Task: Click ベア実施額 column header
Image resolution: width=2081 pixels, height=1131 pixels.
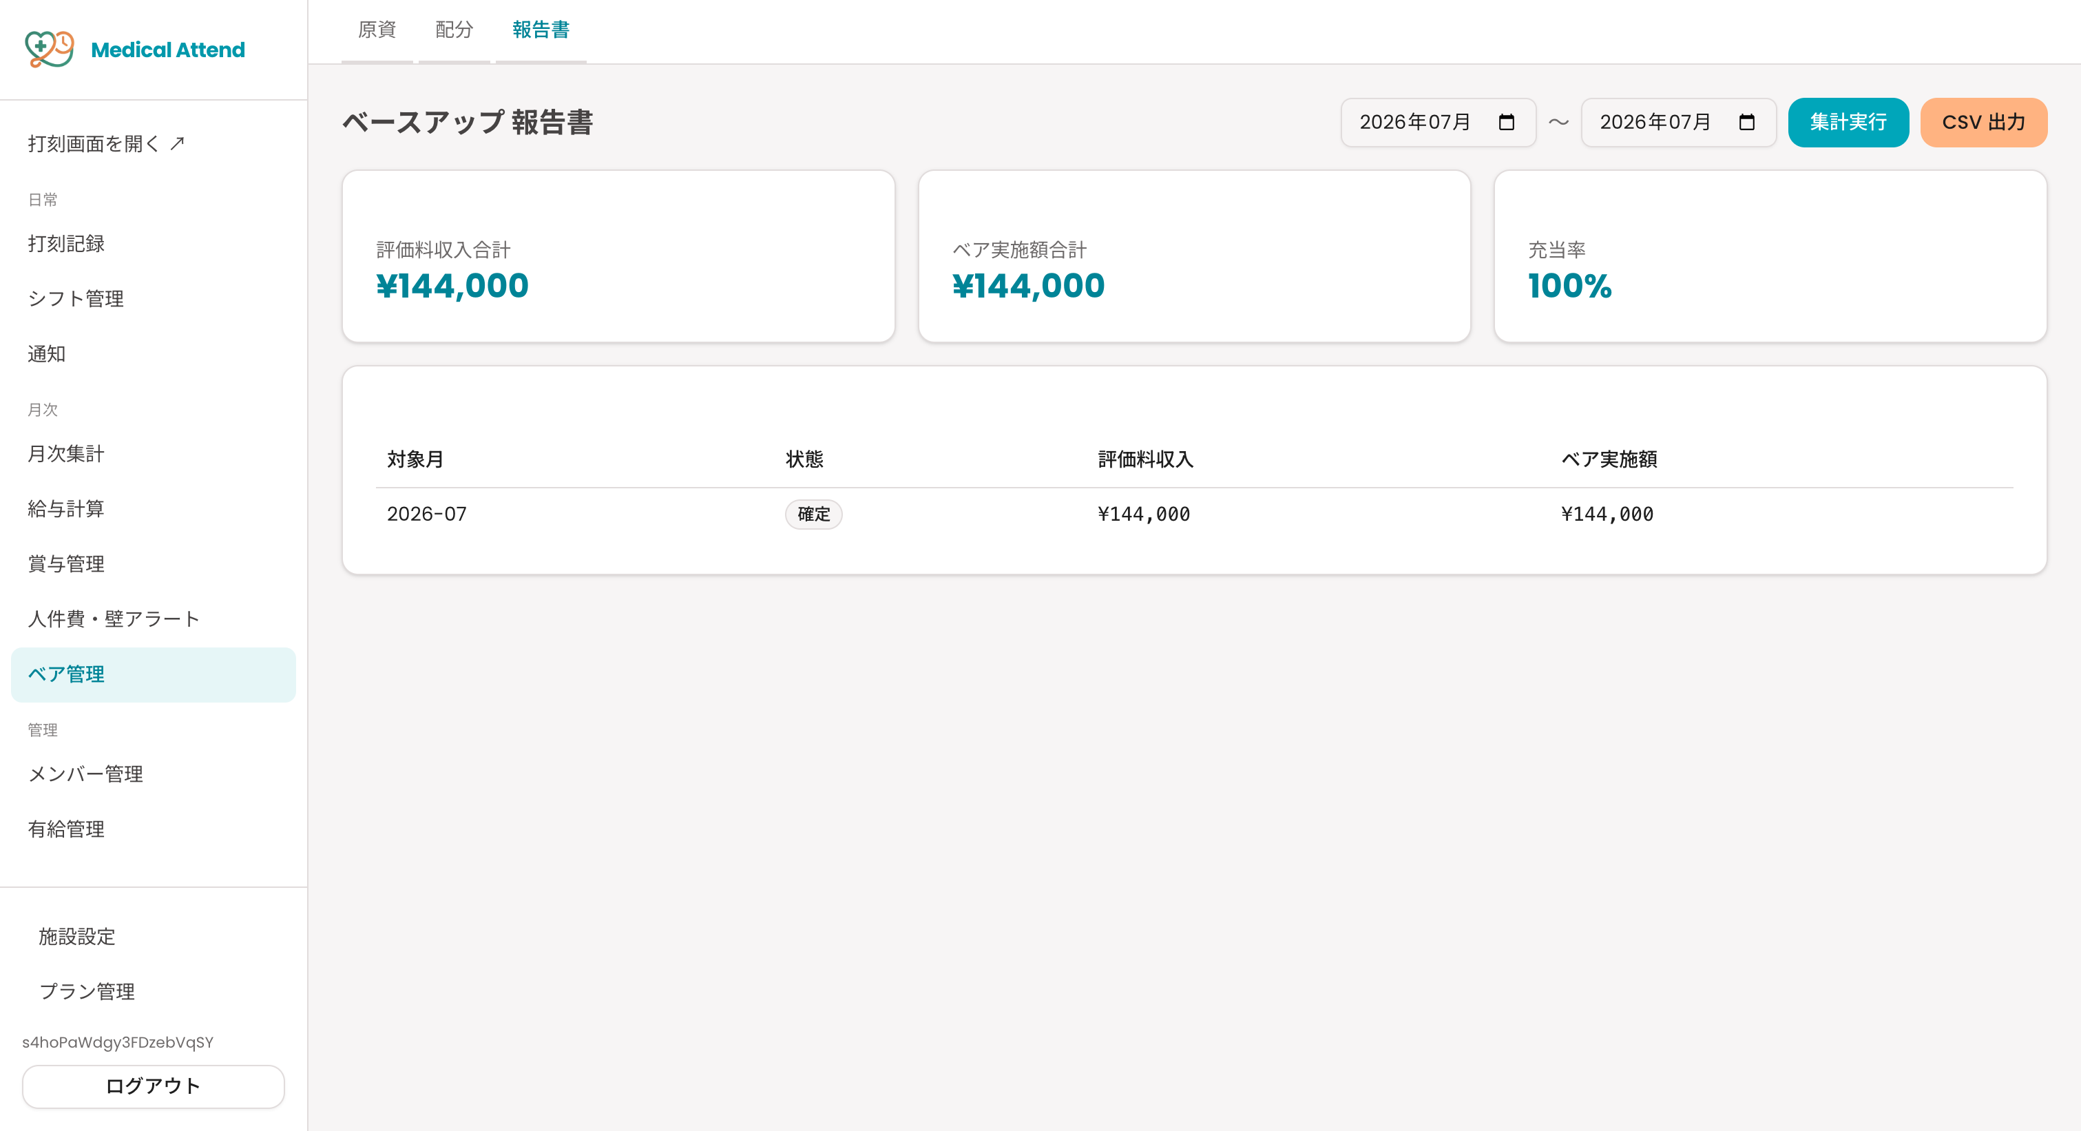Action: pos(1609,459)
